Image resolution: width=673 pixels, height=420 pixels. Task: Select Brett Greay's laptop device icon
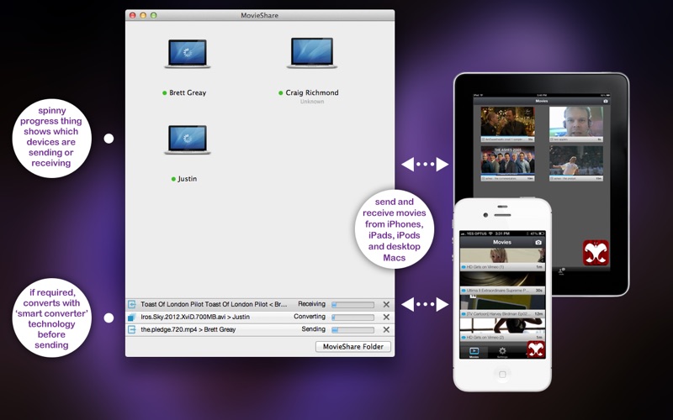coord(188,54)
